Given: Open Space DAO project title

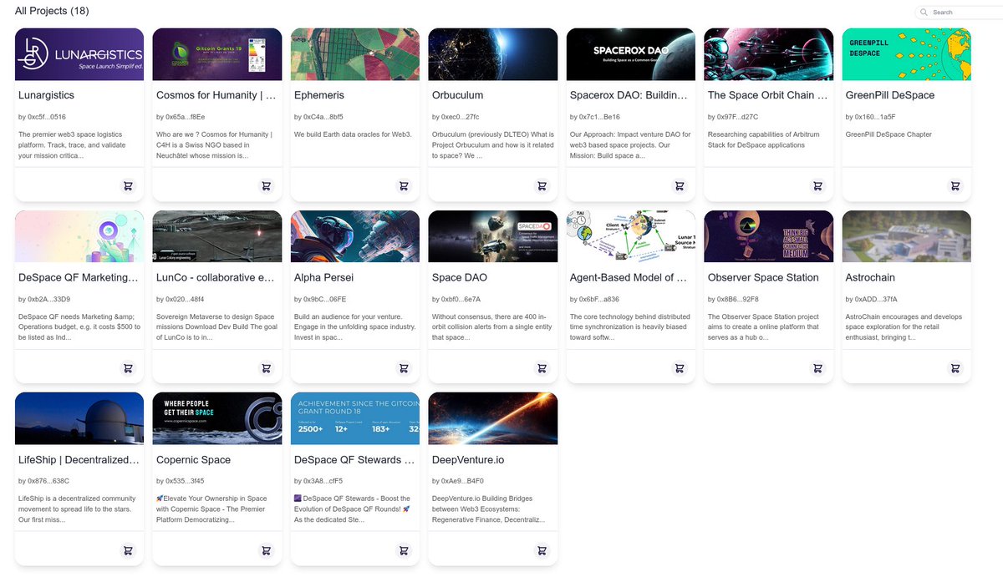Looking at the screenshot, I should [x=460, y=277].
